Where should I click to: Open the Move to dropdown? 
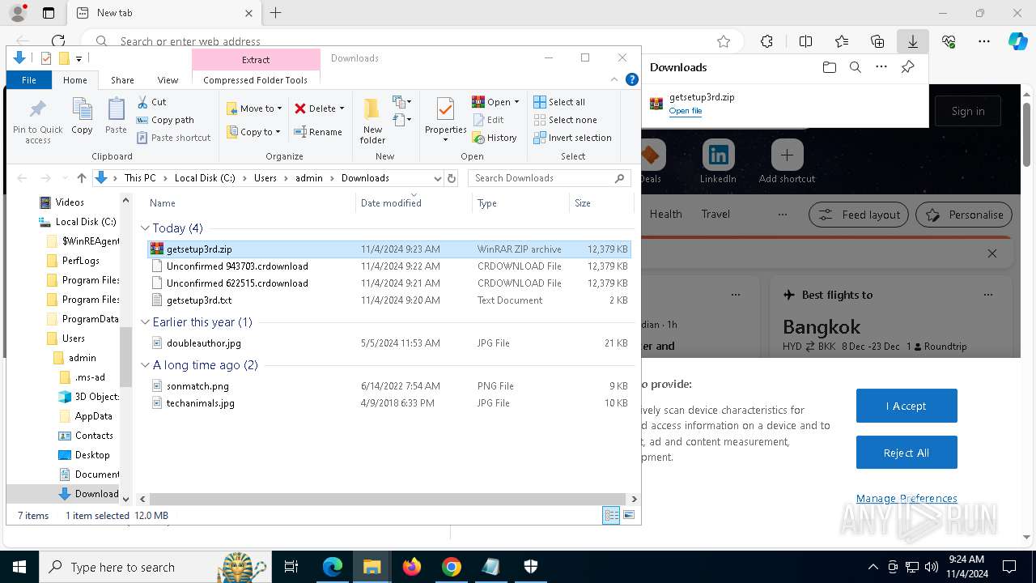(x=254, y=109)
